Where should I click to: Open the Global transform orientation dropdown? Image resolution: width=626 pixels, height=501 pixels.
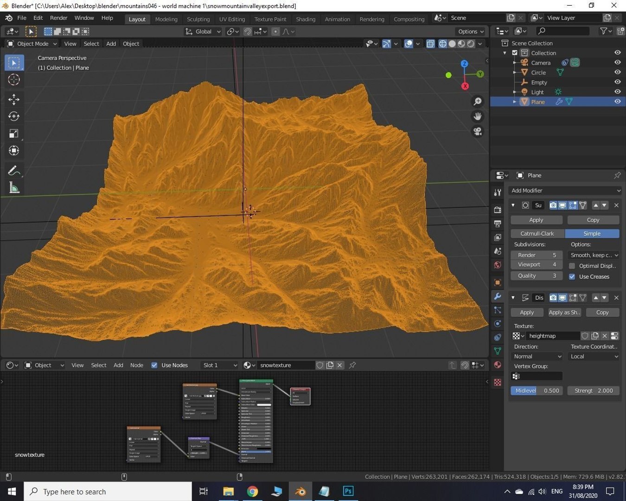pyautogui.click(x=203, y=32)
